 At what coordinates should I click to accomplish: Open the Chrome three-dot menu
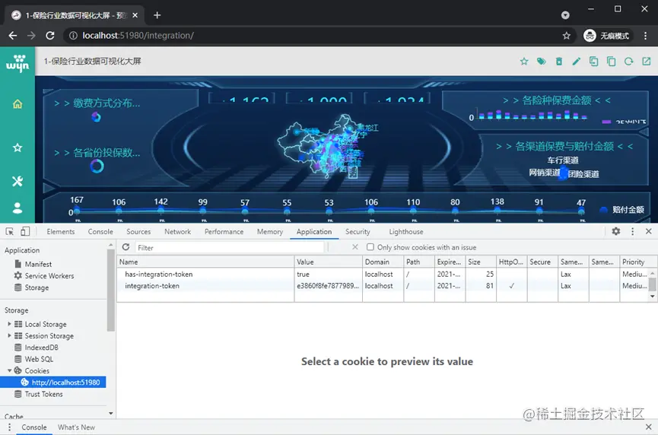(x=645, y=36)
